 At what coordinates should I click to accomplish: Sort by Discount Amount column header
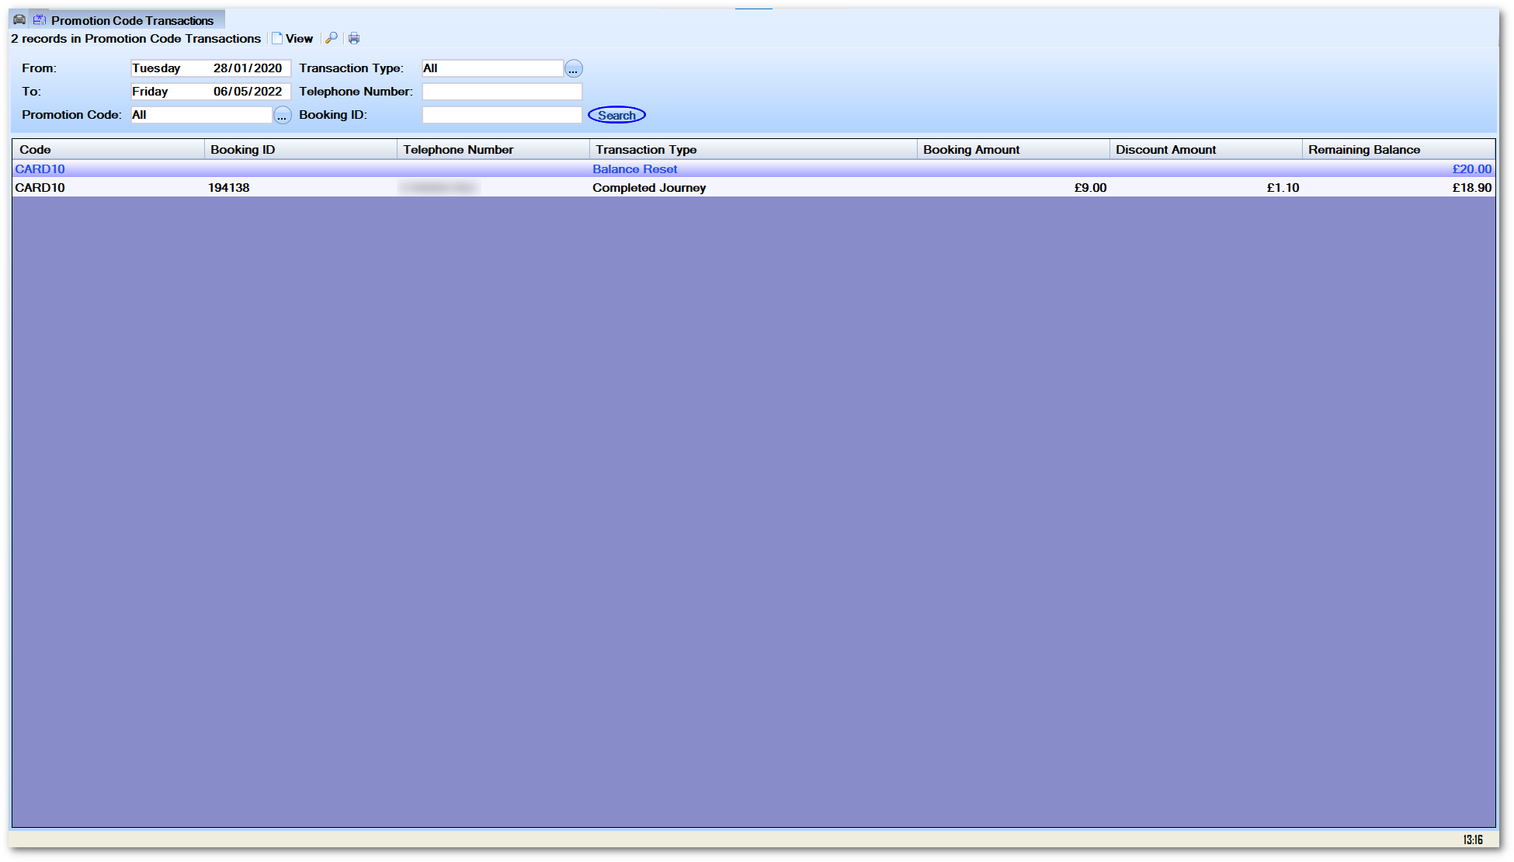tap(1206, 150)
